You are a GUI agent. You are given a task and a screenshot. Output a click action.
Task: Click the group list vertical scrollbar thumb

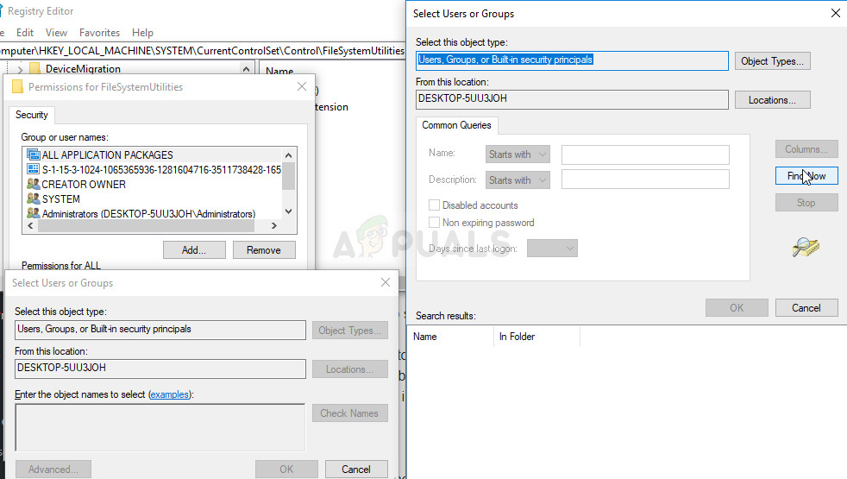coord(288,176)
